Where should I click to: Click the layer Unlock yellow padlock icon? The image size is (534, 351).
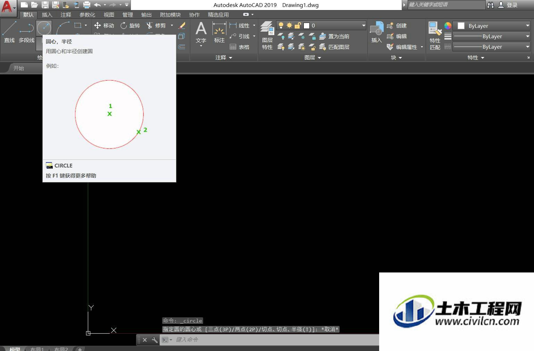click(x=312, y=47)
